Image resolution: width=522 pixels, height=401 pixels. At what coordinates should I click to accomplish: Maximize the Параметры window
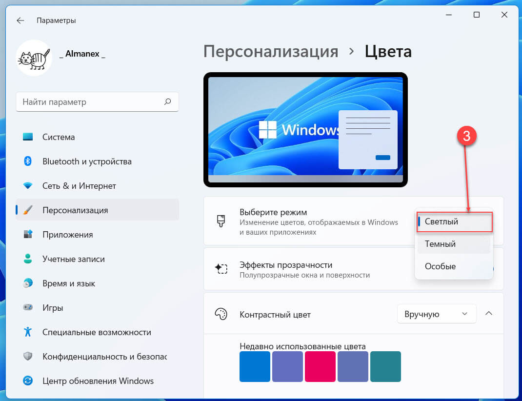tap(477, 15)
